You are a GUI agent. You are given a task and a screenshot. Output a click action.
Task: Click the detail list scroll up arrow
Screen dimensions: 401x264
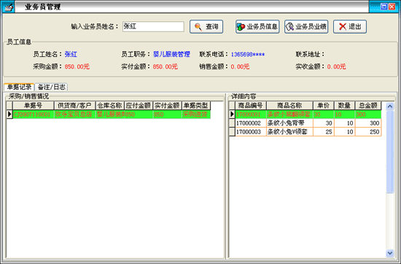(390, 106)
